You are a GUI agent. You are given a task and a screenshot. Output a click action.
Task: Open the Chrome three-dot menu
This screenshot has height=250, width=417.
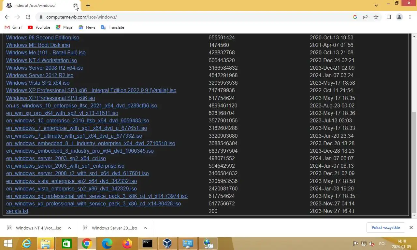pos(410,17)
